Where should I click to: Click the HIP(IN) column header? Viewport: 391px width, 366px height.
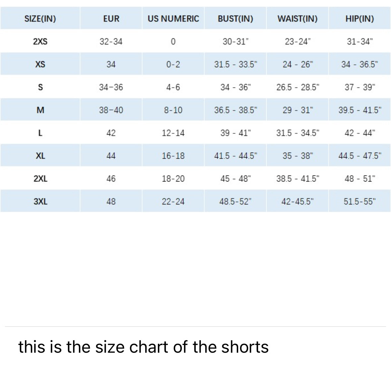(359, 19)
